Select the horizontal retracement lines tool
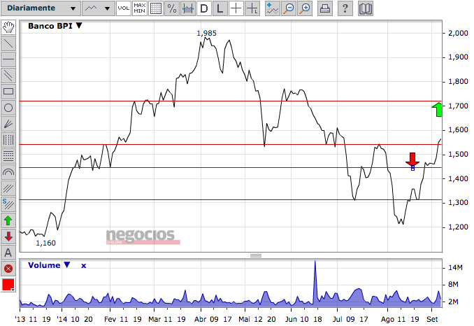This screenshot has width=474, height=326. [x=8, y=156]
